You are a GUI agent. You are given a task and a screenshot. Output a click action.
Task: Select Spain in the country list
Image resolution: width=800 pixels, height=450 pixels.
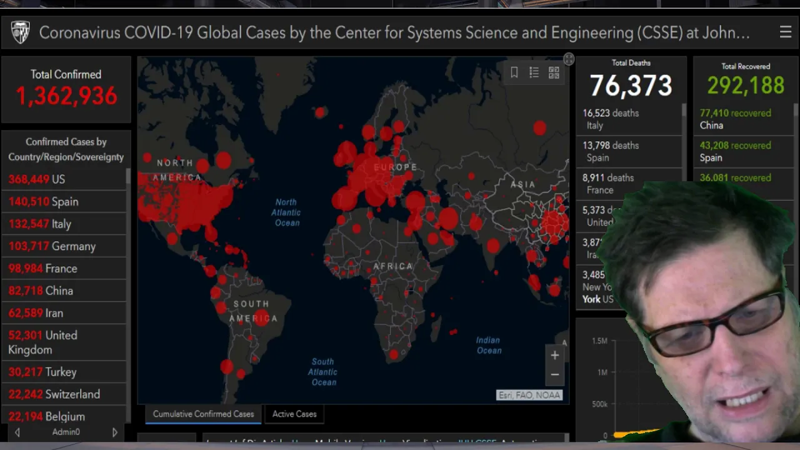64,202
